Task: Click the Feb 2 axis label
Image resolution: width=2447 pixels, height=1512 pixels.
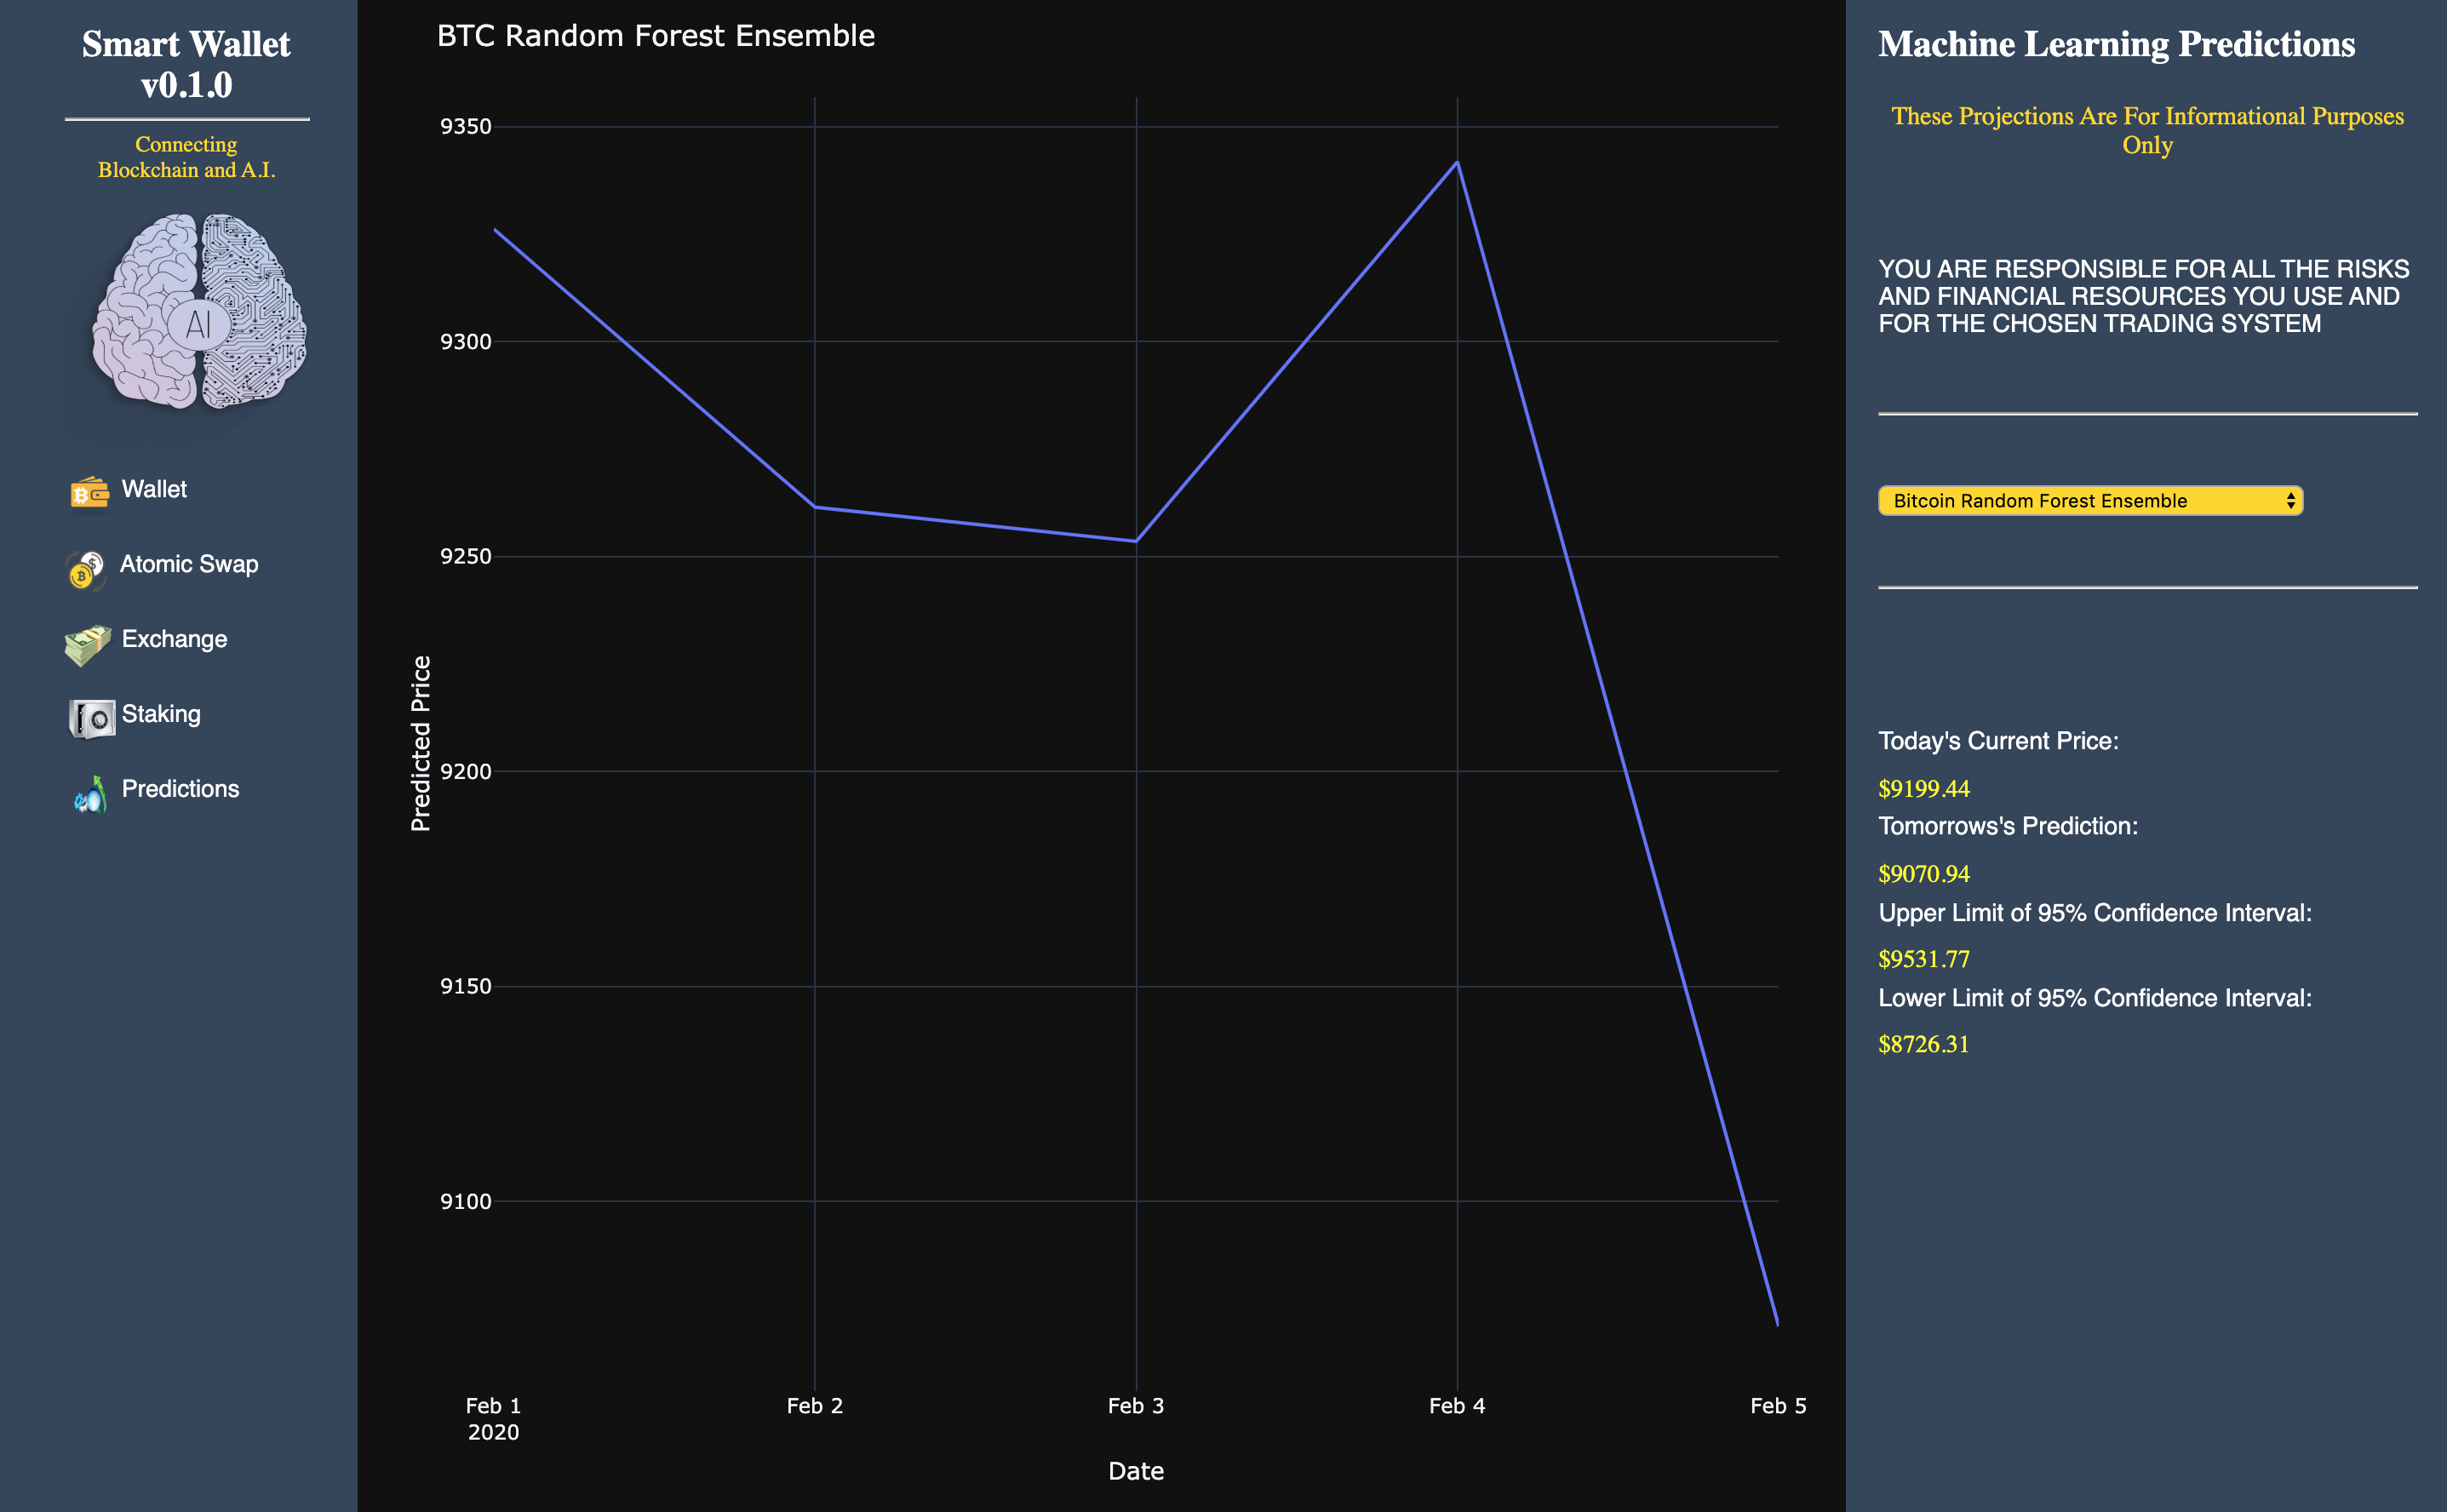Action: click(815, 1406)
